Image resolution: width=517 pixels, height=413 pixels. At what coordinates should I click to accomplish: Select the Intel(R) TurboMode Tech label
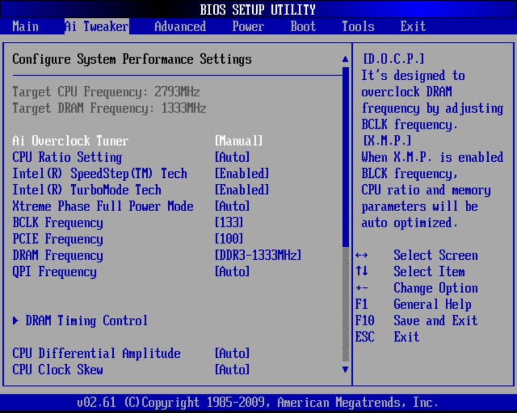87,190
